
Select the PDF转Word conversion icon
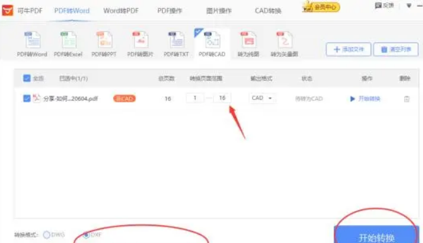tap(32, 40)
